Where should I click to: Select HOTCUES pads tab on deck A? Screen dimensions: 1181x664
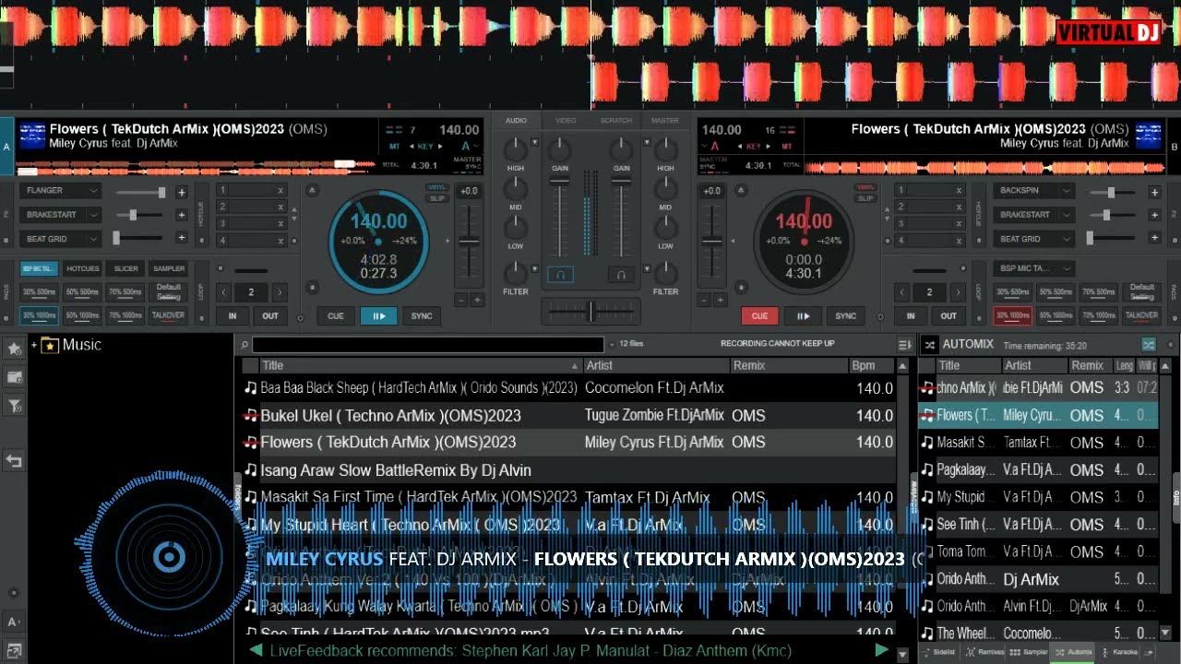coord(82,268)
